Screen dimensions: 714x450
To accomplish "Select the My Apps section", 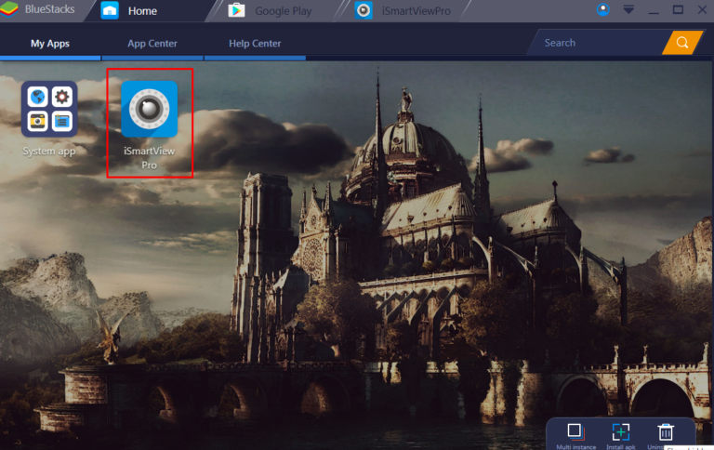I will pos(50,44).
